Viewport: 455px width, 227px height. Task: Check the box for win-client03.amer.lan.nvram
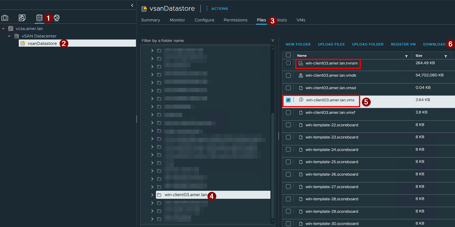288,63
